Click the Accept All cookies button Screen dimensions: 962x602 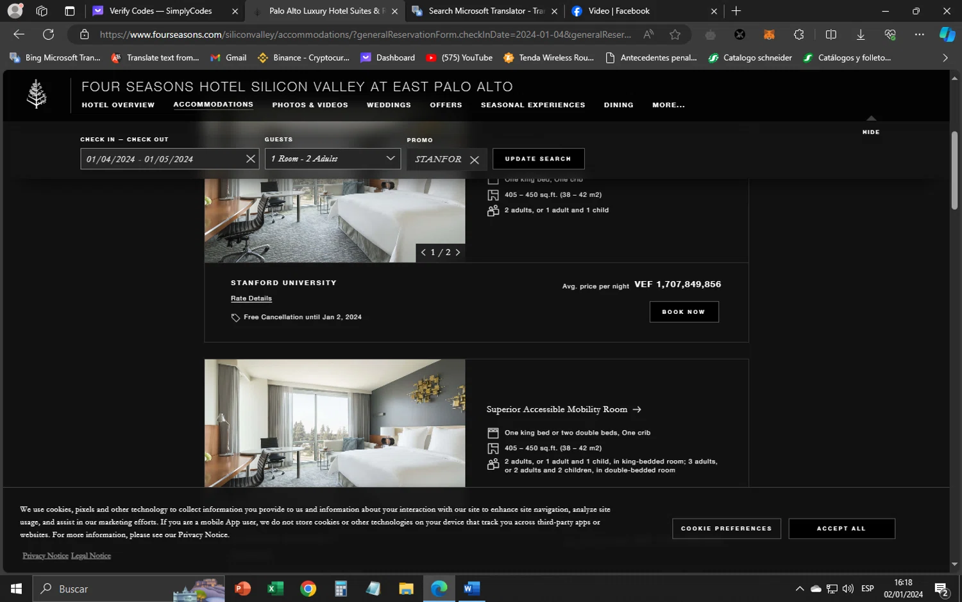(841, 529)
